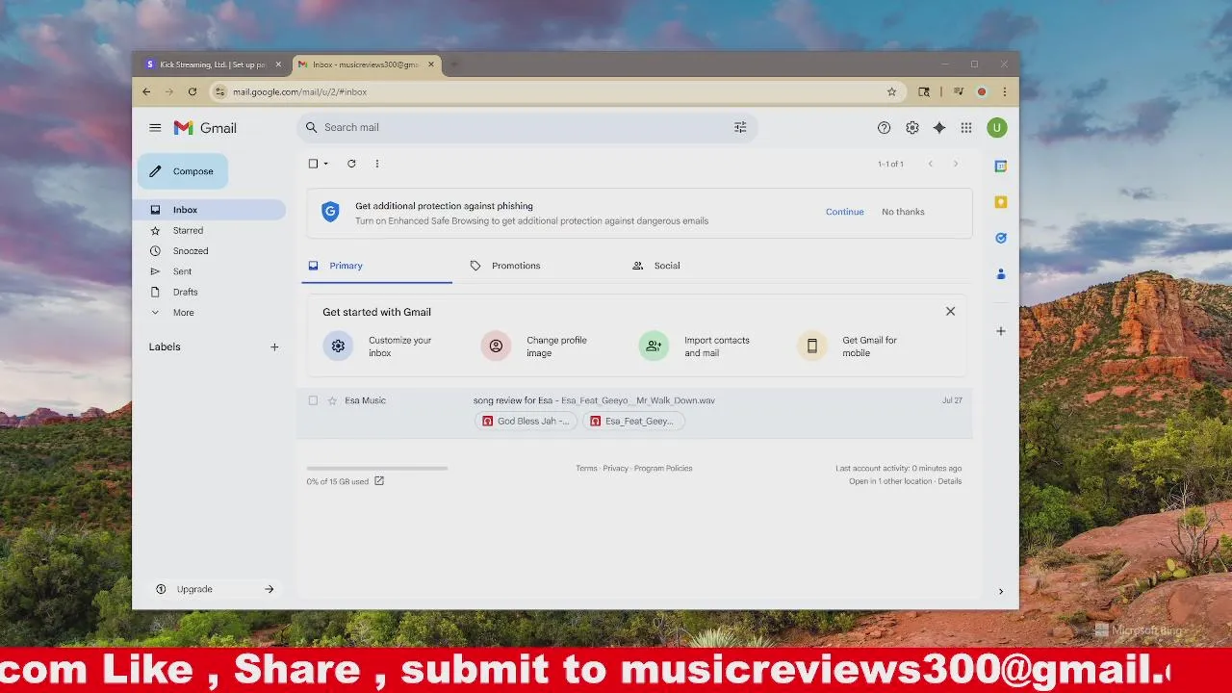Click Get Gmail for mobile icon

click(811, 346)
